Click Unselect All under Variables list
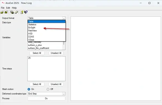 tap(56, 53)
